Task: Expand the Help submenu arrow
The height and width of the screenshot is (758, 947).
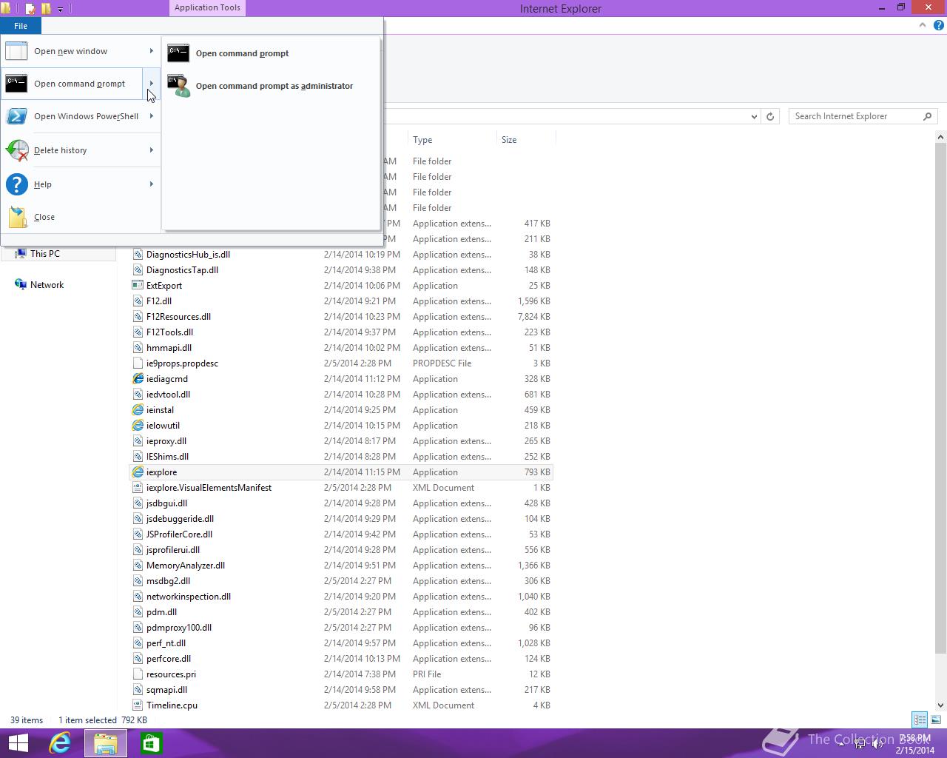Action: 152,184
